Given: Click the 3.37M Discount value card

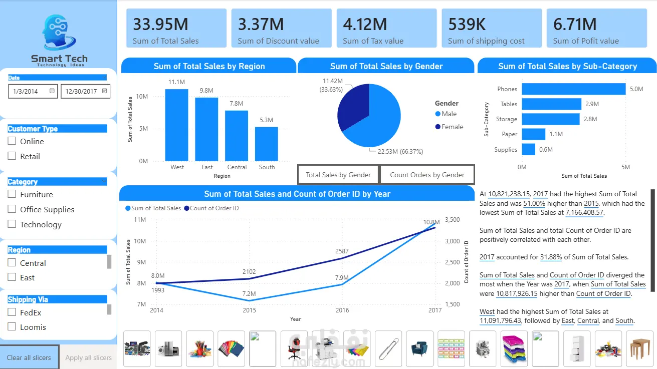Looking at the screenshot, I should click(x=281, y=29).
